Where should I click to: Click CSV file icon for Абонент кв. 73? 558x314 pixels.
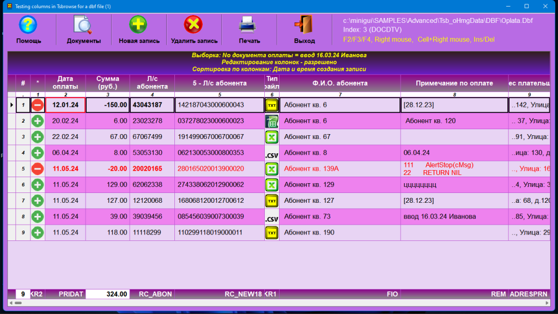[272, 217]
